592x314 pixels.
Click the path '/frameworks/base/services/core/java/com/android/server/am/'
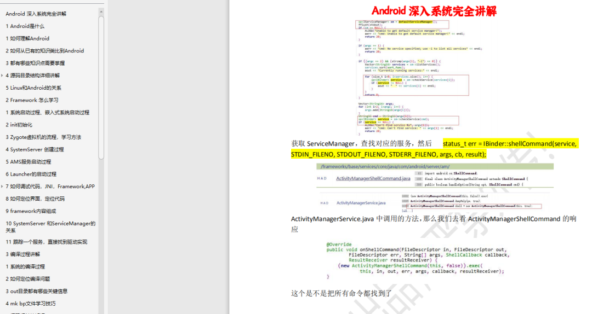(385, 166)
